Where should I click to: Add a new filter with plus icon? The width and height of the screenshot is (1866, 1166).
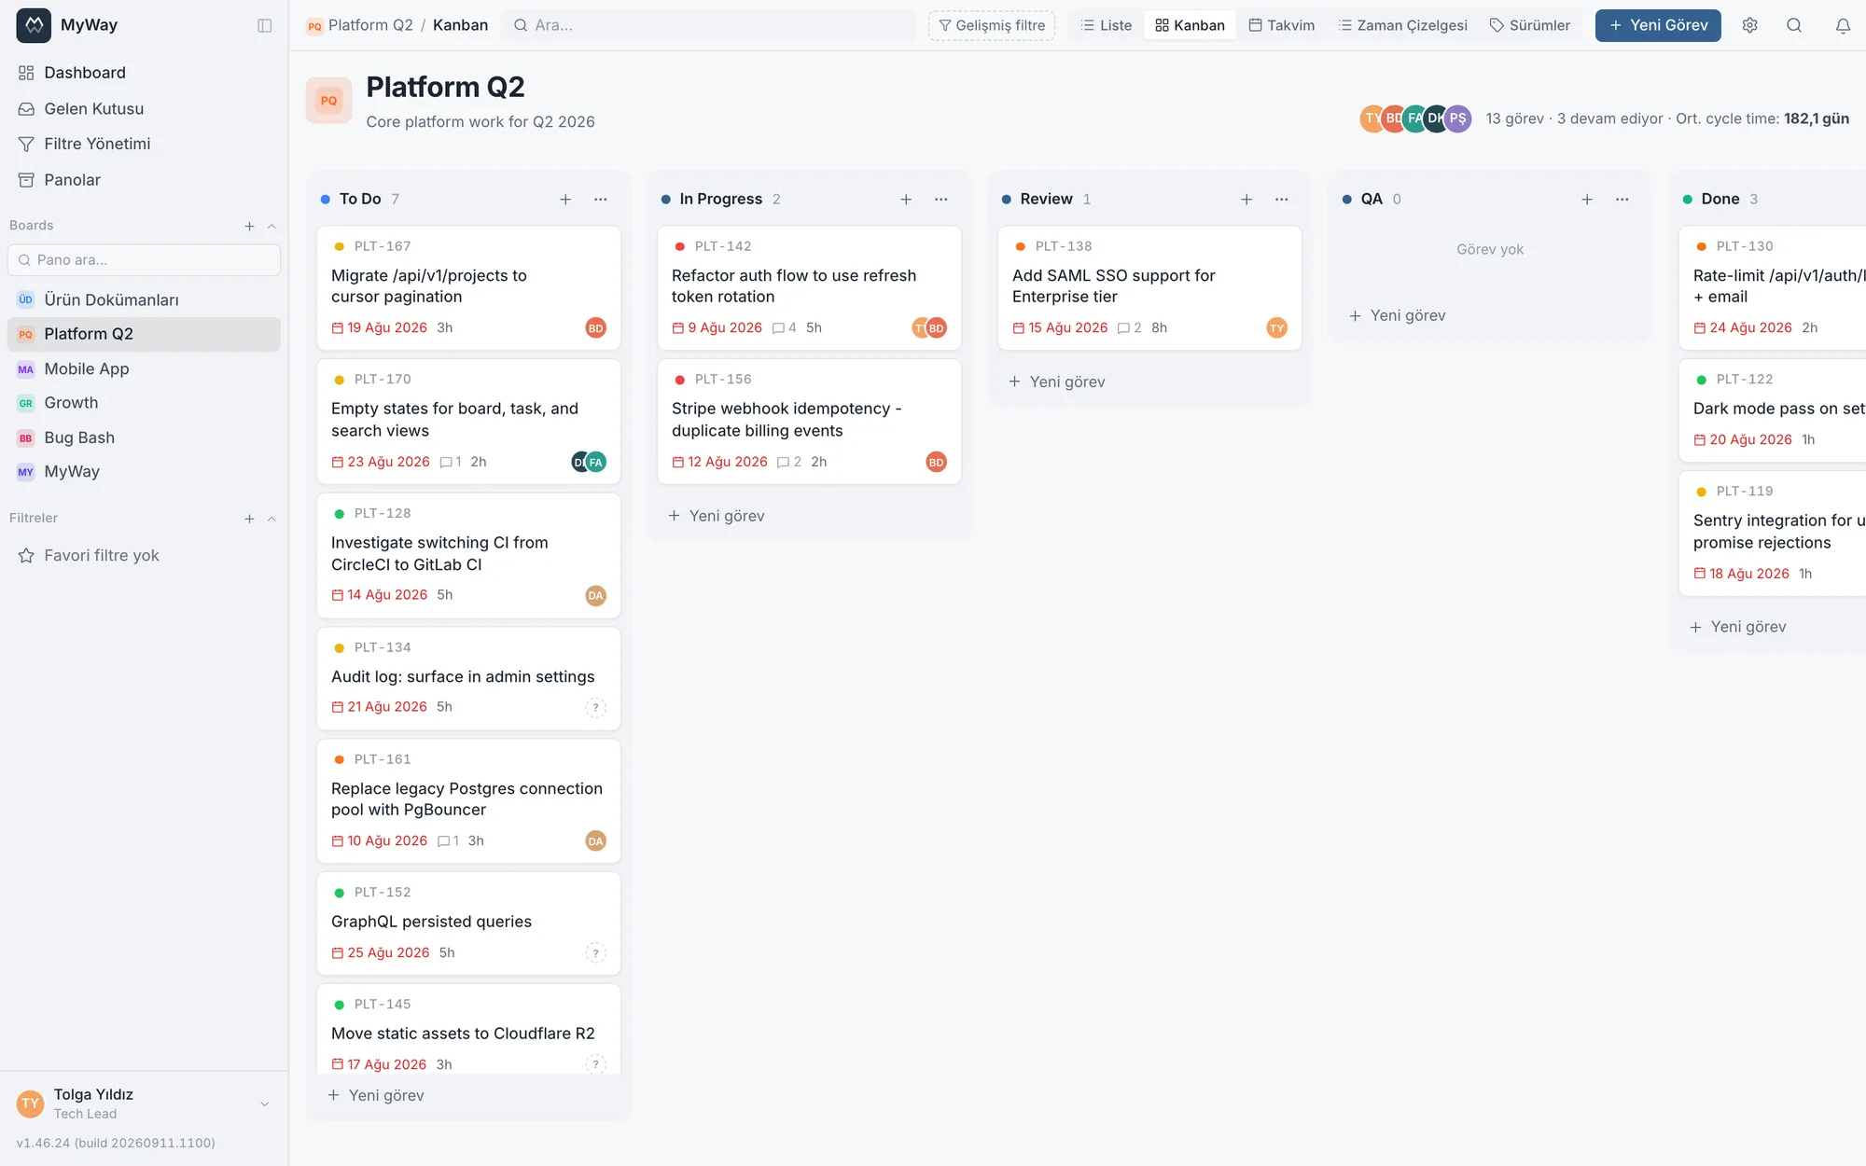coord(249,519)
